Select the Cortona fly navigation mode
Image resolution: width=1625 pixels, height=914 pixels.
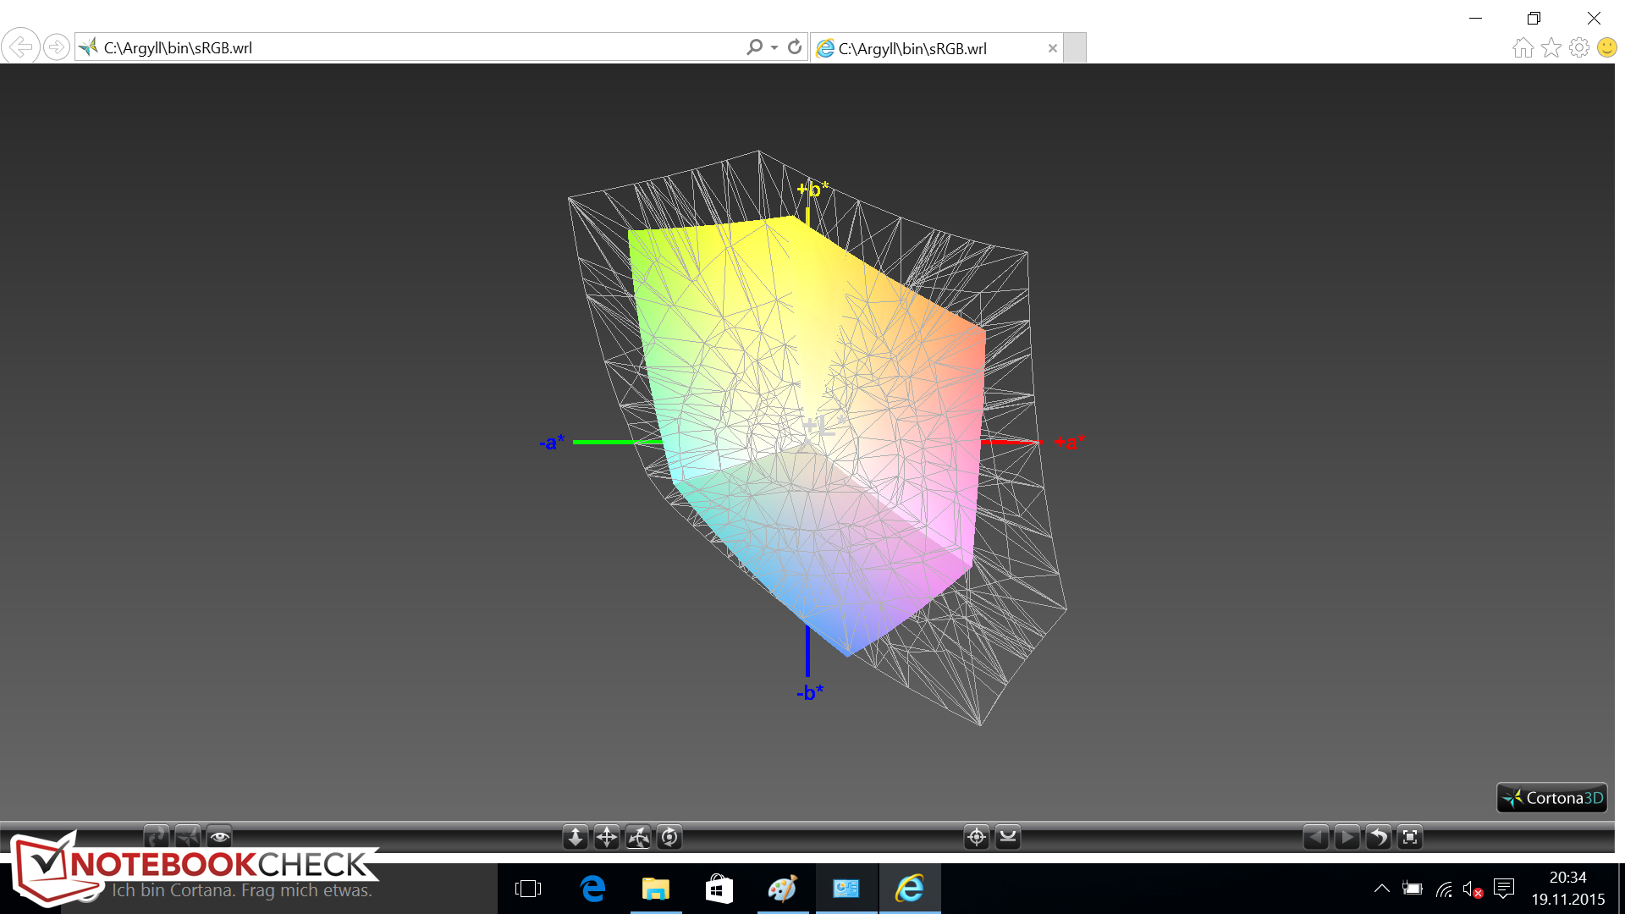[188, 837]
